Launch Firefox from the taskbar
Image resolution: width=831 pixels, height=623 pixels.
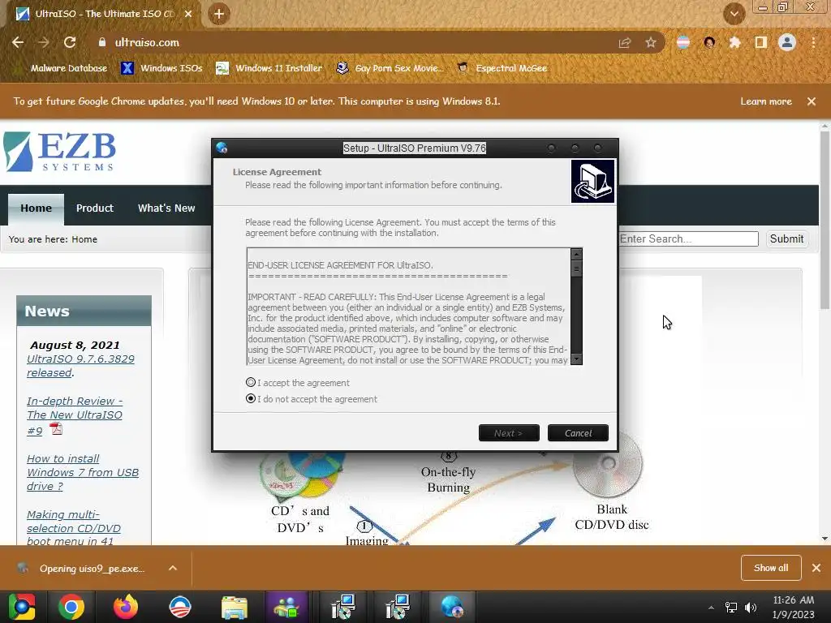tap(126, 607)
